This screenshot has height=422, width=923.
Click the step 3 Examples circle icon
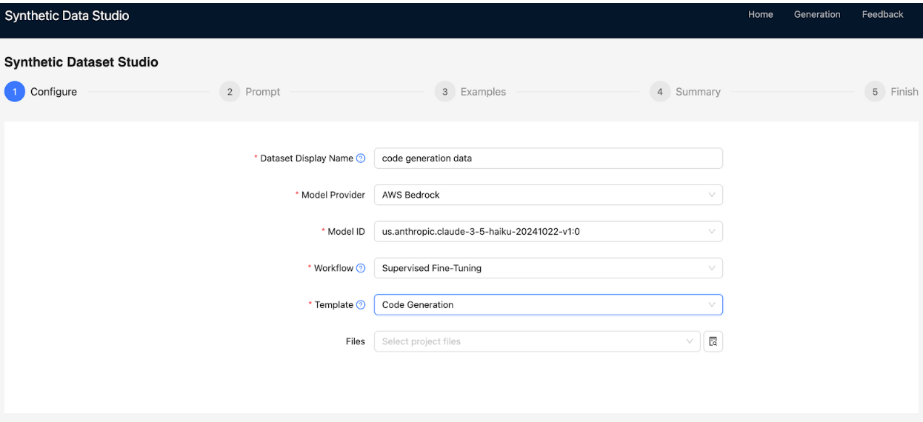(444, 92)
